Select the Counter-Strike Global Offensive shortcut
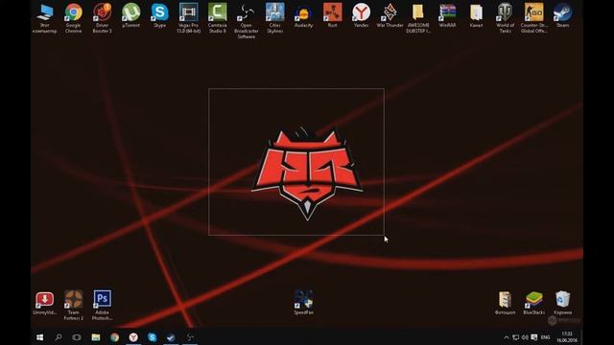Screen dimensions: 614x345 (x=534, y=18)
